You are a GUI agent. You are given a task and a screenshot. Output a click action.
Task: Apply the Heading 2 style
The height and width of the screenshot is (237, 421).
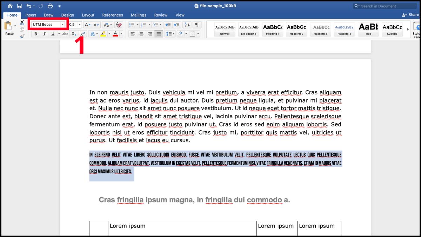(x=296, y=30)
